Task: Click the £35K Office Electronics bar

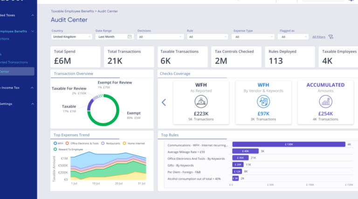Action: coord(241,158)
